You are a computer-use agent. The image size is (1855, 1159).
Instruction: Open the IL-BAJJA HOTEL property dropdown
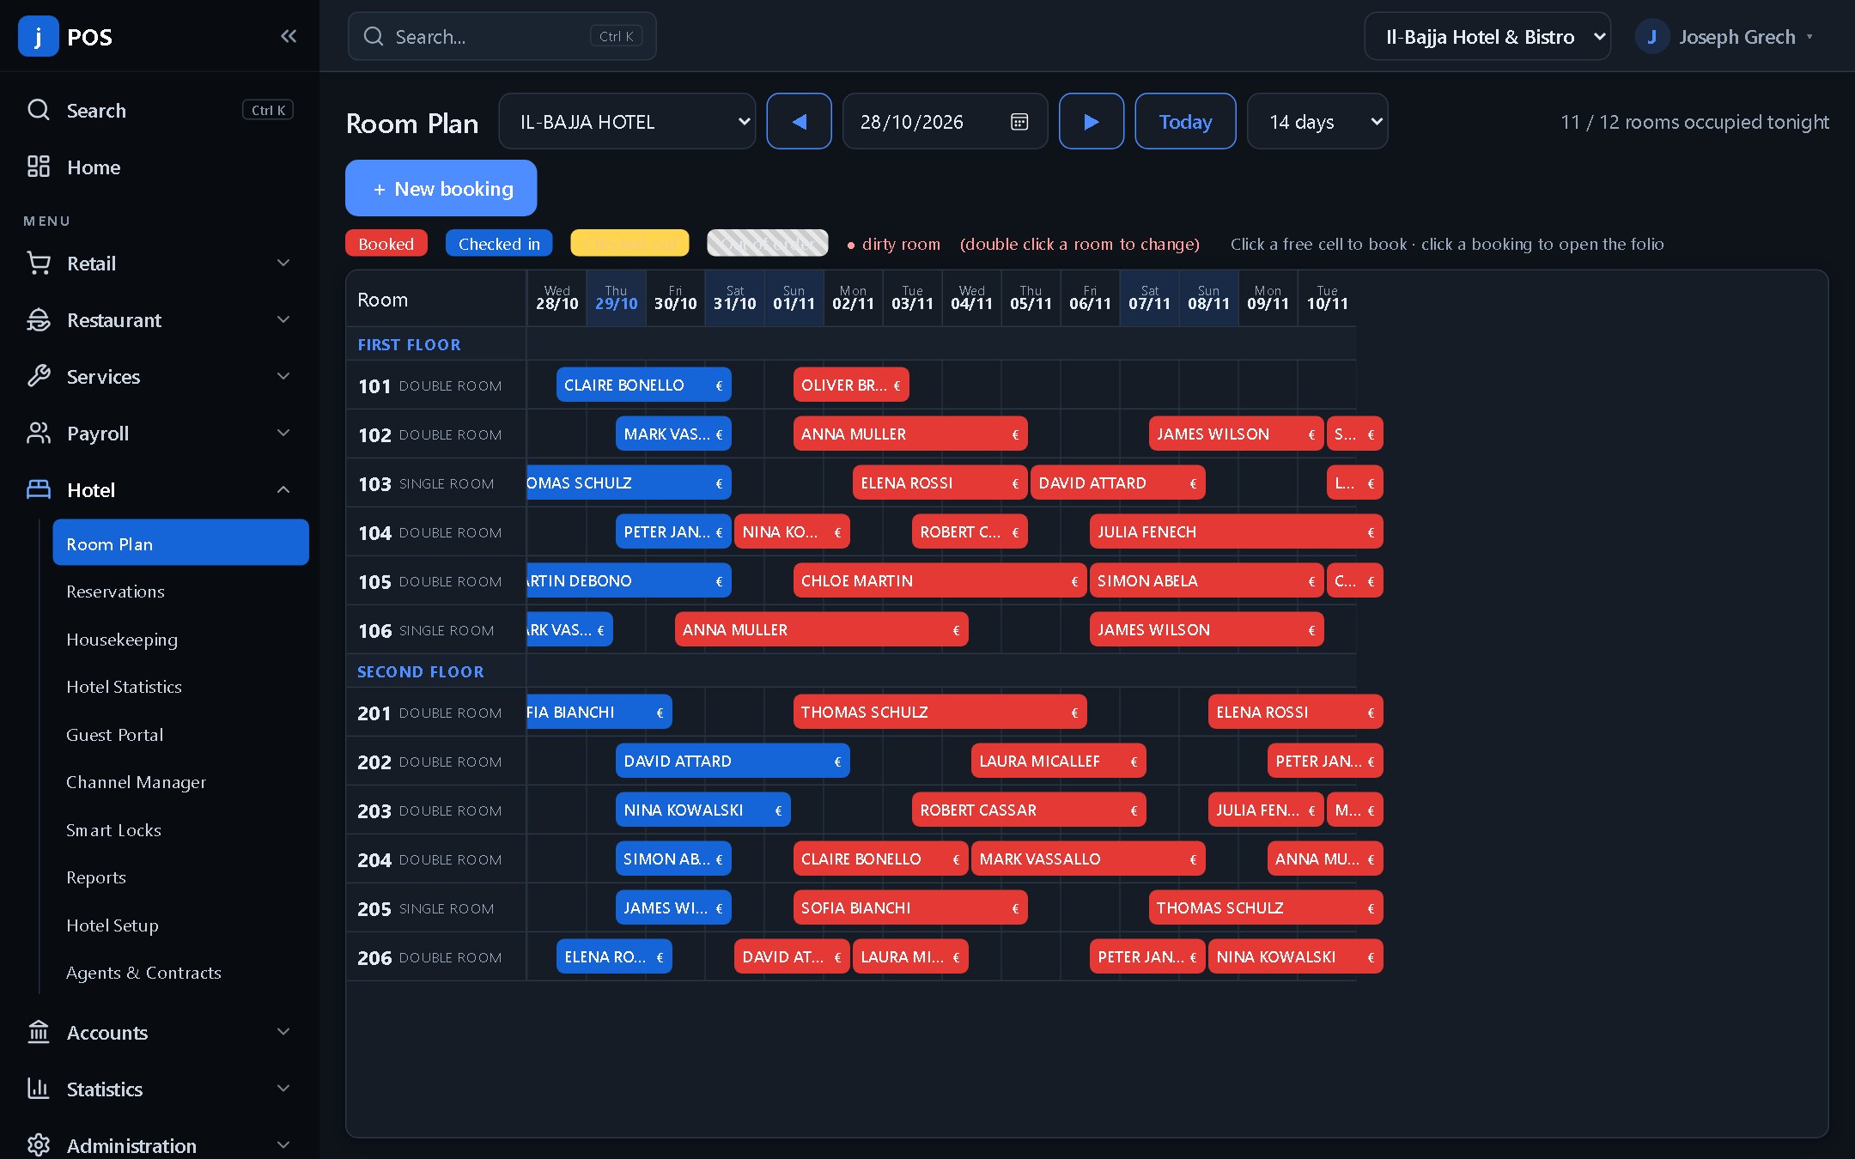627,121
